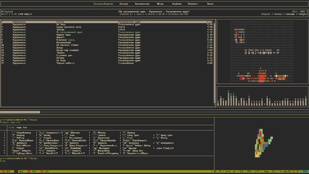Open the Поиск tab
309x174 pixels.
tap(210, 4)
